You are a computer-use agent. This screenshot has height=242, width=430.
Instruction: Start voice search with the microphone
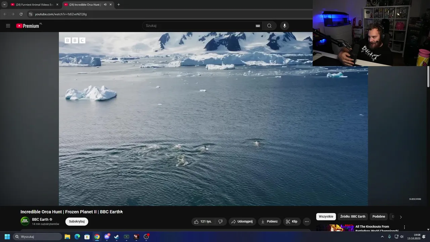285,26
